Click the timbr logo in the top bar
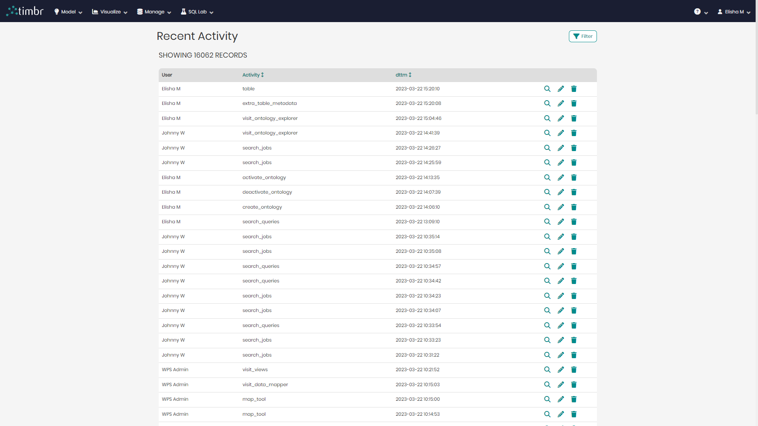Viewport: 758px width, 426px height. point(24,11)
